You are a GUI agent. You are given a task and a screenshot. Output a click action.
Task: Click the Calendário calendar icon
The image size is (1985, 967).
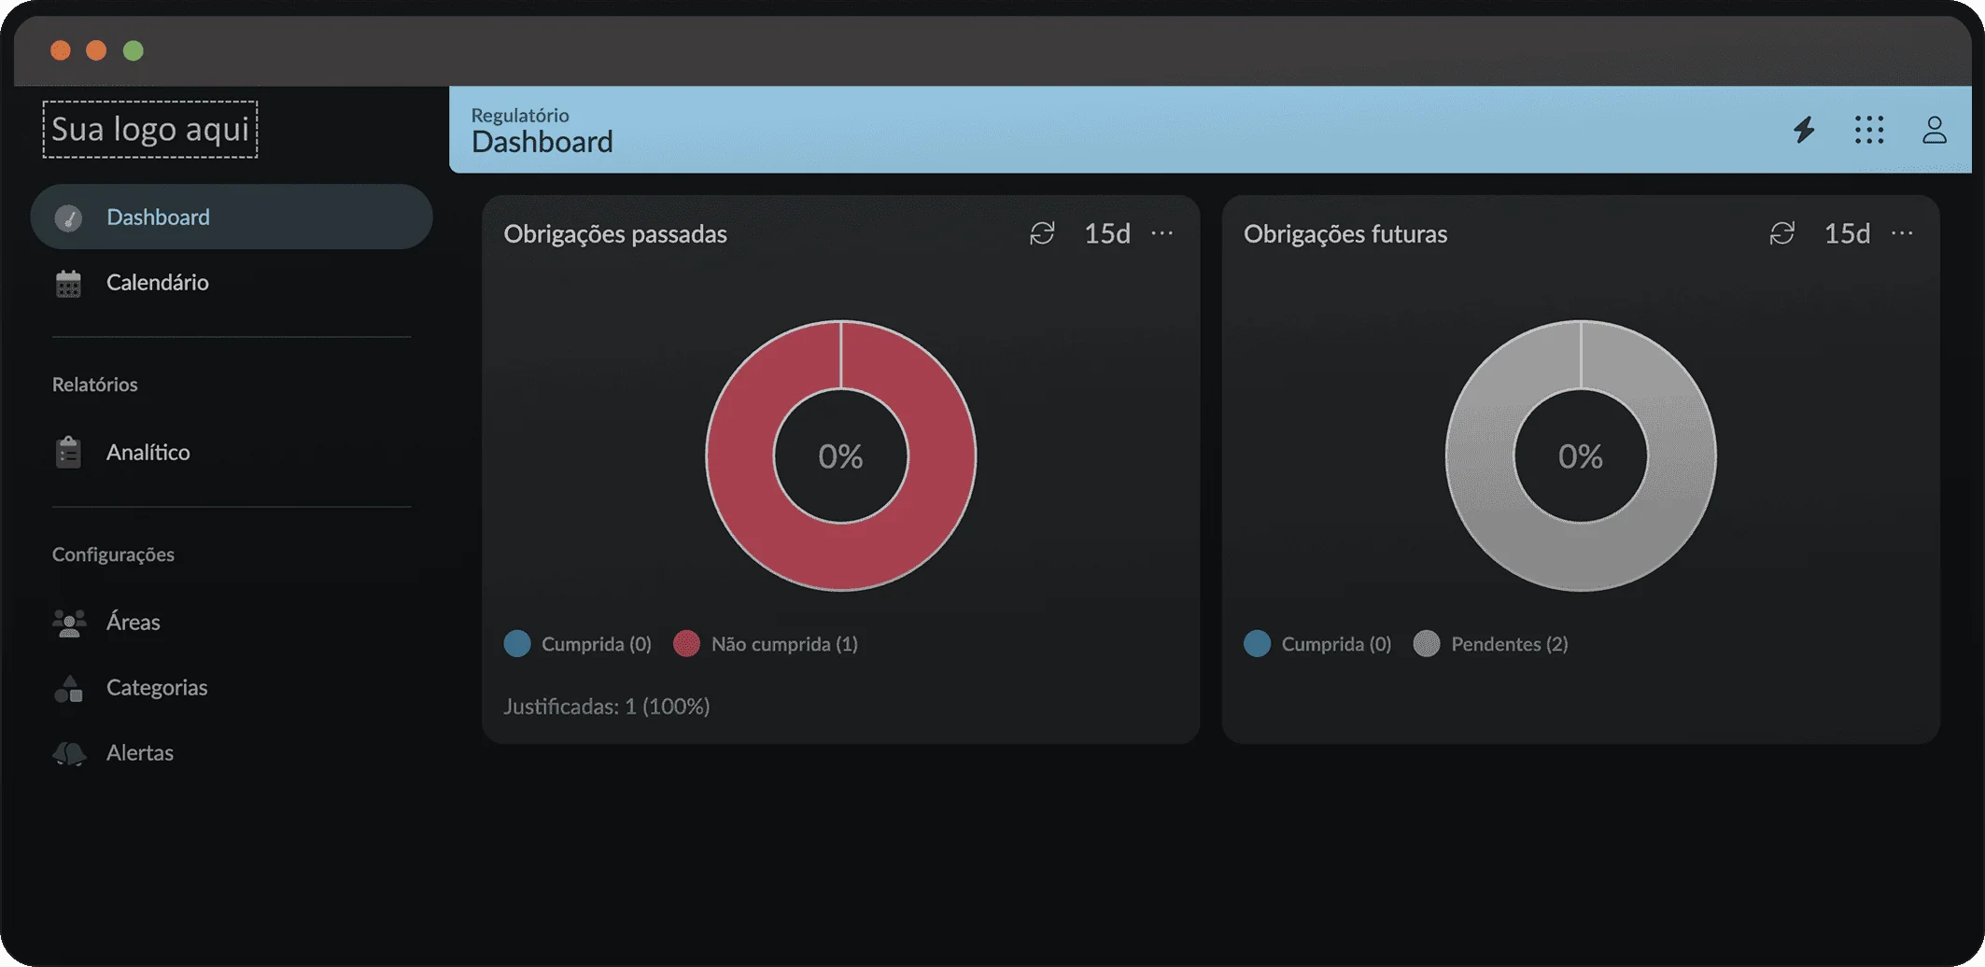point(68,283)
